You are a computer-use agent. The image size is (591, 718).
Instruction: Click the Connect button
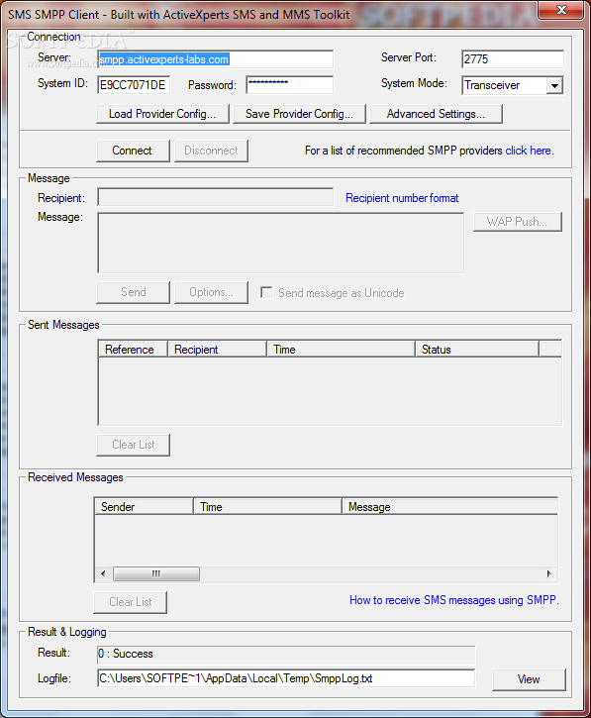point(133,151)
